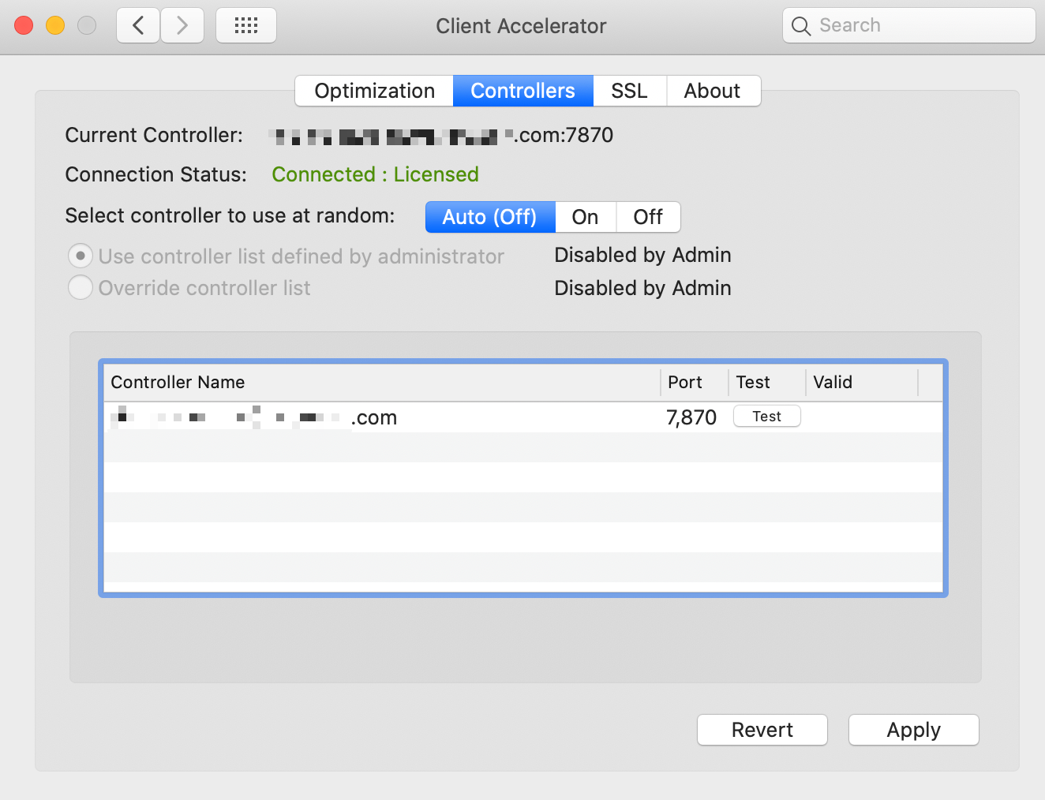Go forward with the right chevron button
The width and height of the screenshot is (1045, 800).
point(182,25)
